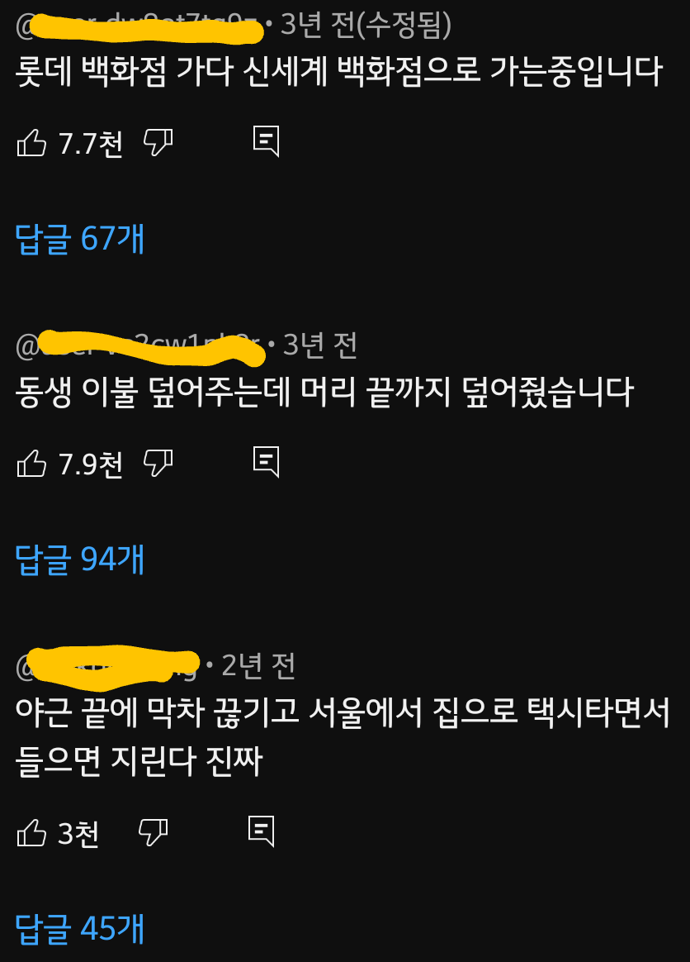Dislike the 야근 끝에 막차 comment

[x=154, y=832]
